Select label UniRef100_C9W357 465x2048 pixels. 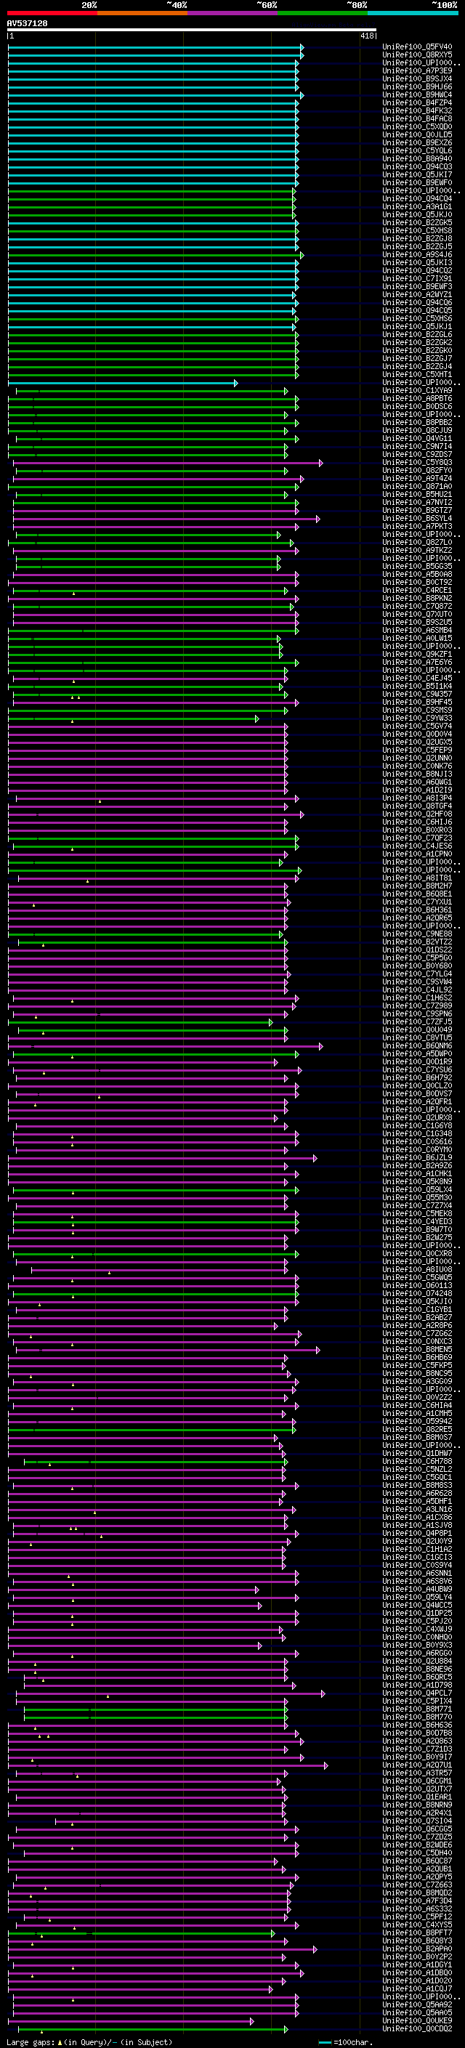coord(417,694)
